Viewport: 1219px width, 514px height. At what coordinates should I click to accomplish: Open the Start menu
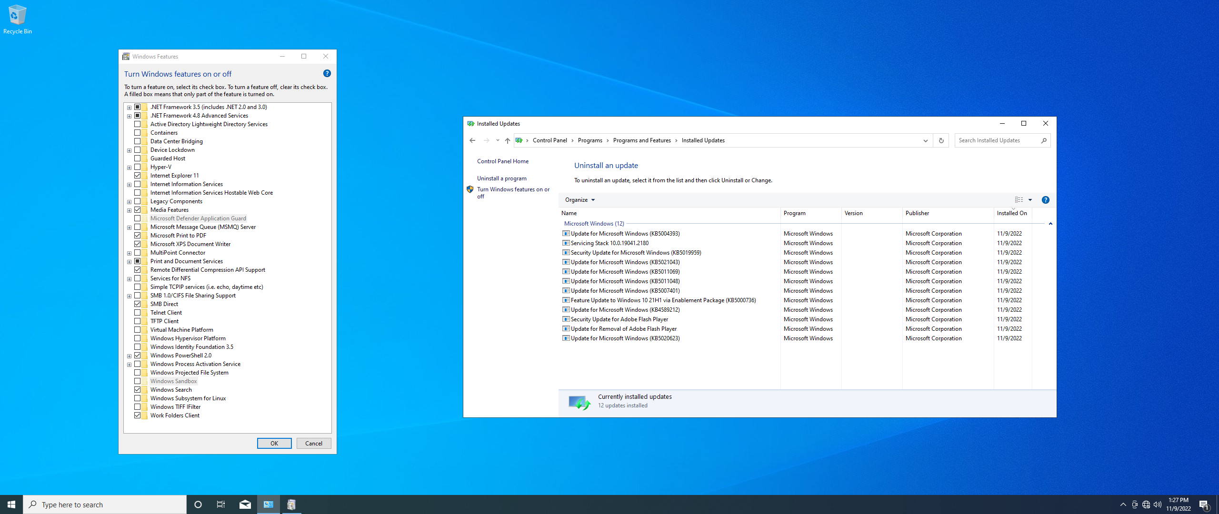point(11,504)
